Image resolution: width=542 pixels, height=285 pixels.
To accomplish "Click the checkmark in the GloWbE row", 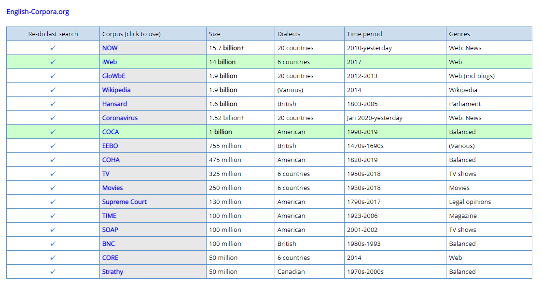I will [53, 76].
